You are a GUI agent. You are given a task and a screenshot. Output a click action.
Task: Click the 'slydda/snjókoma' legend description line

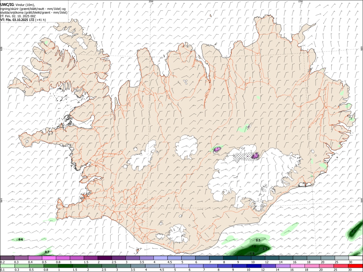(x=34, y=12)
